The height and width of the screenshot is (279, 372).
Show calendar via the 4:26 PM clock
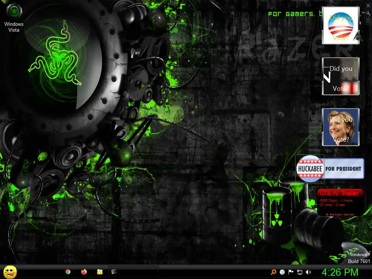tap(340, 272)
